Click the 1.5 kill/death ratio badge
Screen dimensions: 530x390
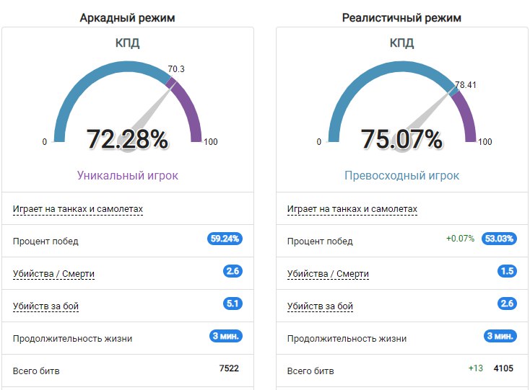[507, 271]
